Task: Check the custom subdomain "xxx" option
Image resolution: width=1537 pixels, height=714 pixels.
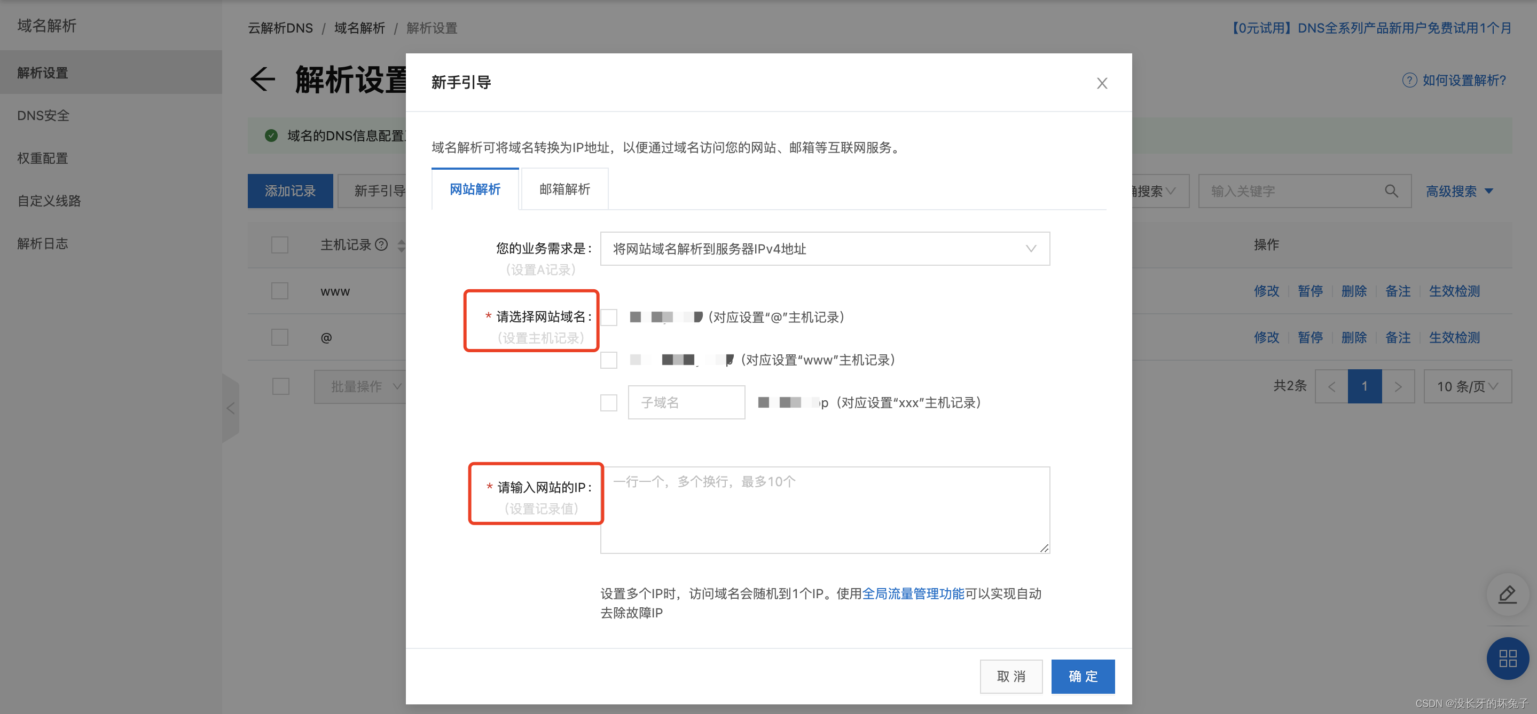Action: (609, 403)
